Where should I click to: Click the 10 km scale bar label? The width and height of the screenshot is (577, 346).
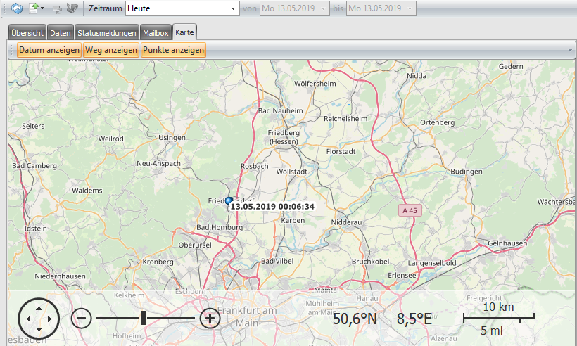click(x=498, y=307)
